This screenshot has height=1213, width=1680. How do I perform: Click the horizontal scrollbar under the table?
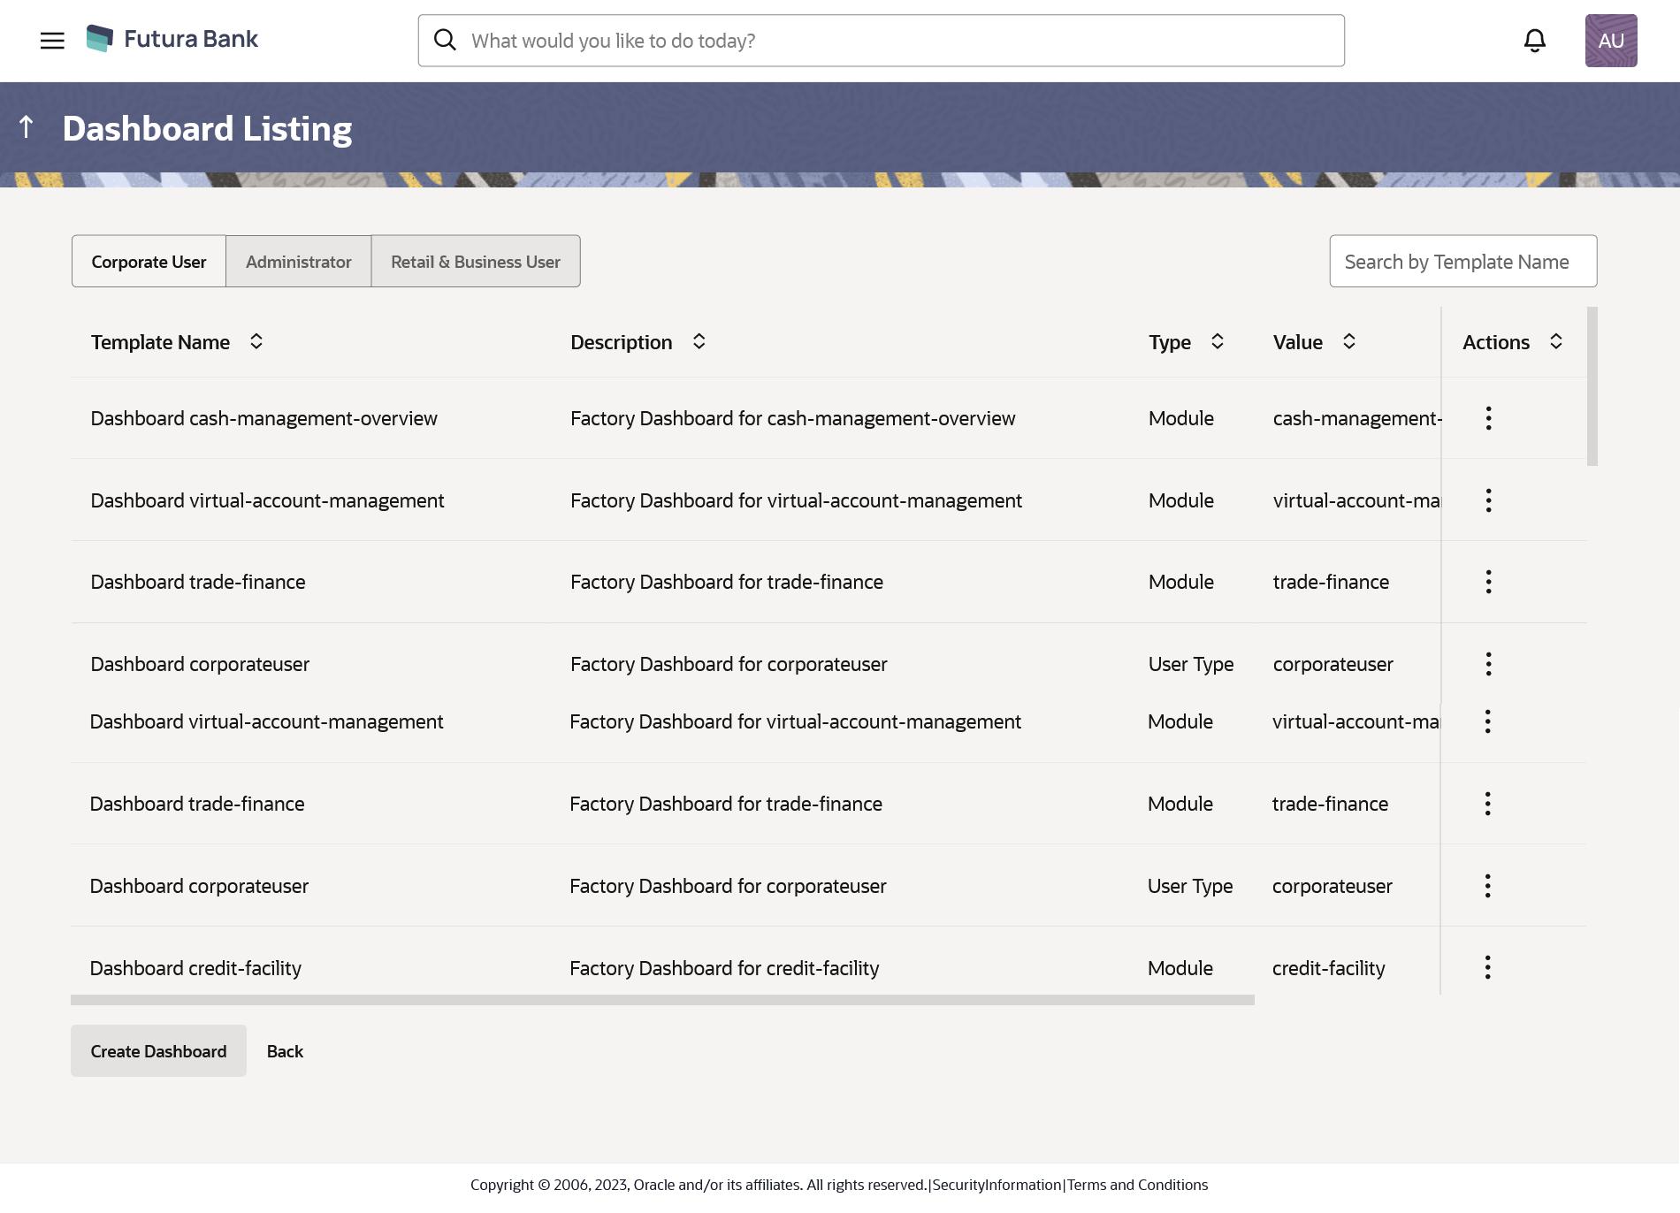tap(662, 1000)
